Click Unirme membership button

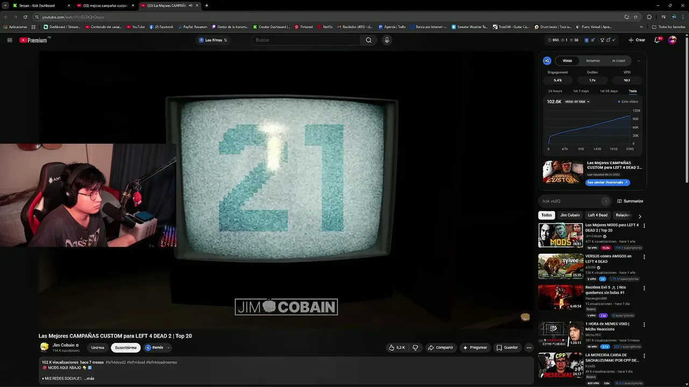[97, 348]
